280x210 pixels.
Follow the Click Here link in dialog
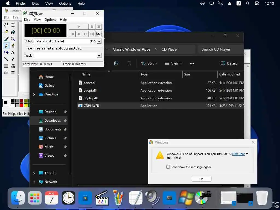coord(238,154)
